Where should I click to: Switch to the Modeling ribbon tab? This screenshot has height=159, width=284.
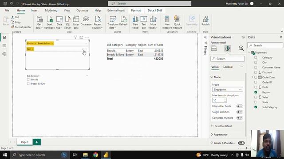tap(51, 11)
